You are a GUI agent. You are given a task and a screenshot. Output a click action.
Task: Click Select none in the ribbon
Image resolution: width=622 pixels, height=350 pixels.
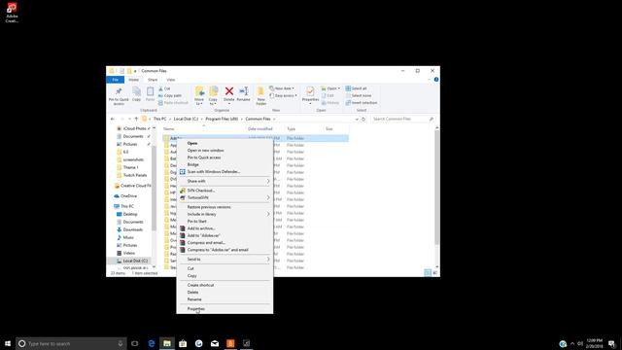click(359, 95)
